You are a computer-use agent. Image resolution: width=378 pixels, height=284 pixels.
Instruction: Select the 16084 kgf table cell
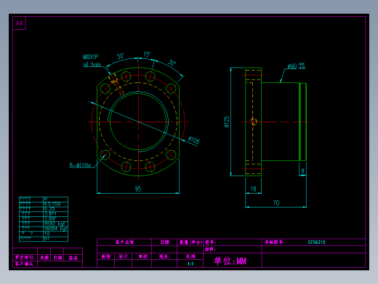pos(56,229)
